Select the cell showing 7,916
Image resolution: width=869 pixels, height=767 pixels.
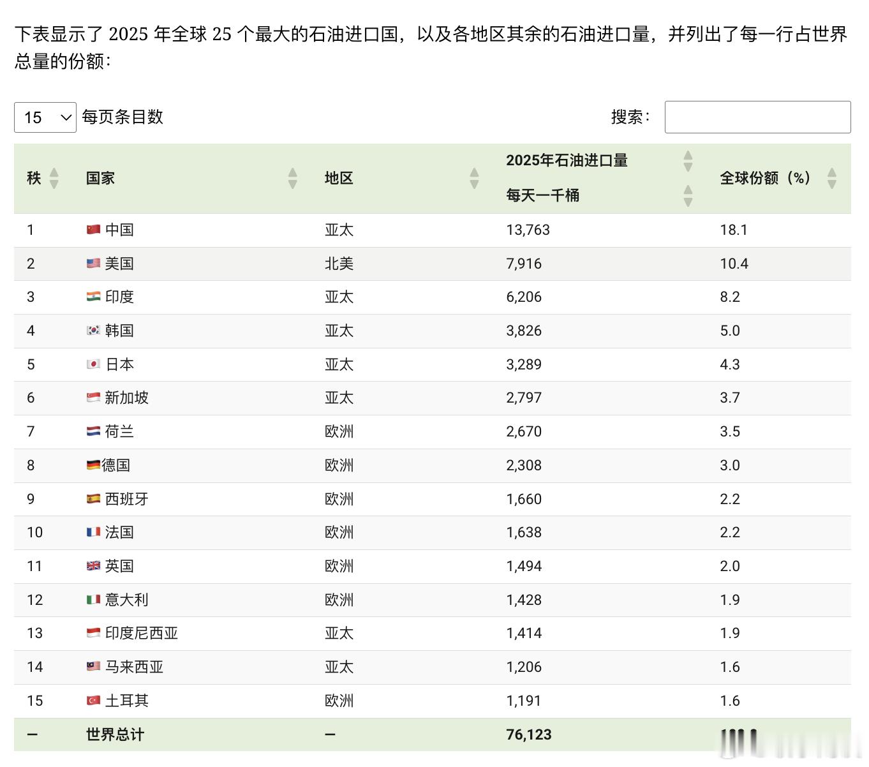[x=524, y=264]
